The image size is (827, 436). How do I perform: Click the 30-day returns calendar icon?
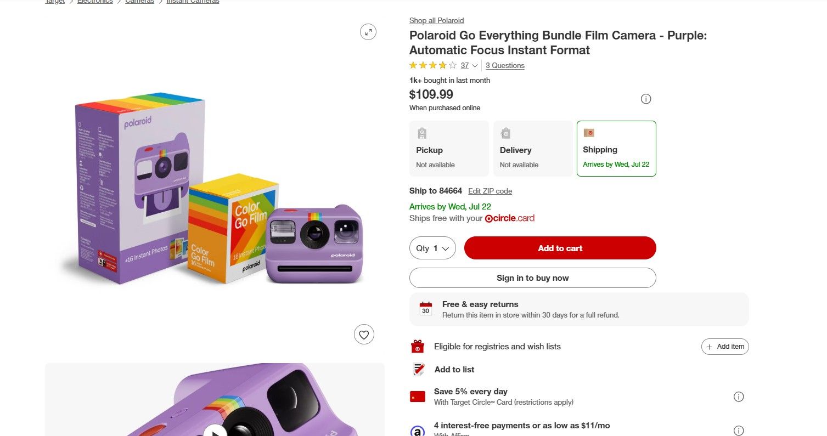click(x=425, y=309)
